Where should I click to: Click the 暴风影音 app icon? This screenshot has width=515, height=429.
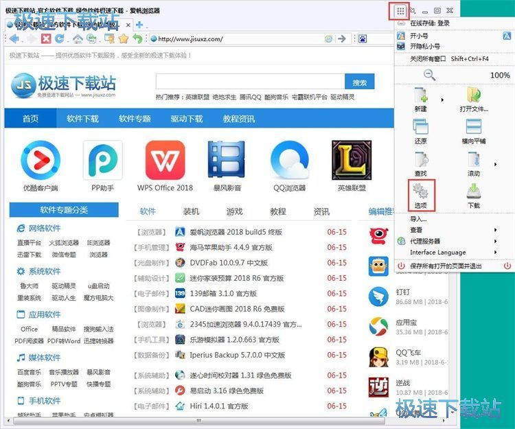227,160
